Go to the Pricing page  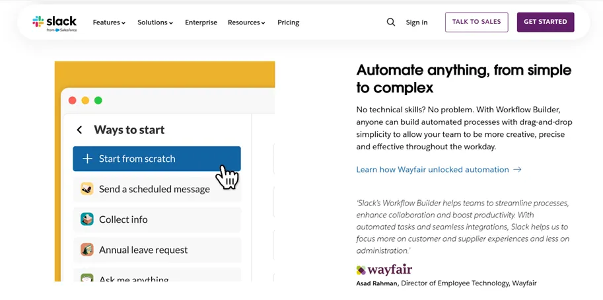click(288, 22)
